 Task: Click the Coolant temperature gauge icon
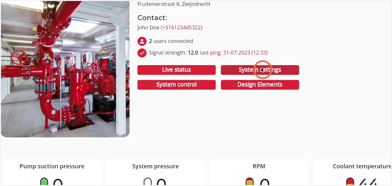[x=350, y=182]
